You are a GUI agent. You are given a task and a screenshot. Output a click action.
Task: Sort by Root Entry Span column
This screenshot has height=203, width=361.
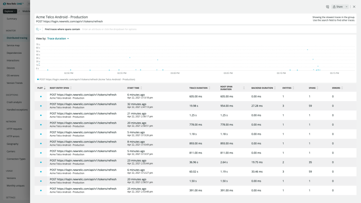coord(60,88)
